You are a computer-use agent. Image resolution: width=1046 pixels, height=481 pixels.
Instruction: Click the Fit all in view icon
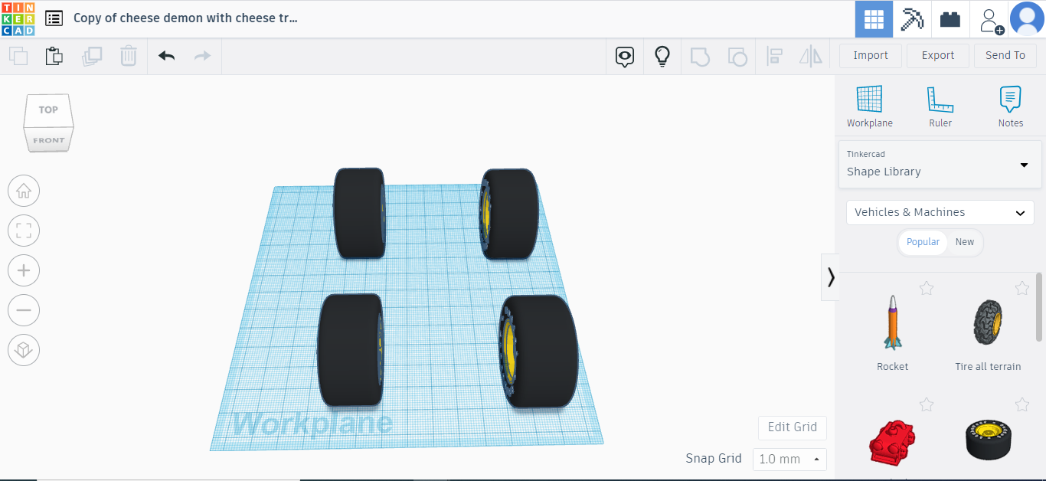click(x=24, y=231)
